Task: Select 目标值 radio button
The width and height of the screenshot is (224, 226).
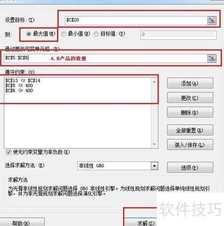Action: click(96, 34)
